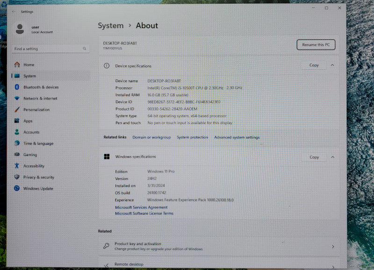Select Accounts menu entry
The image size is (374, 270).
pyautogui.click(x=50, y=132)
